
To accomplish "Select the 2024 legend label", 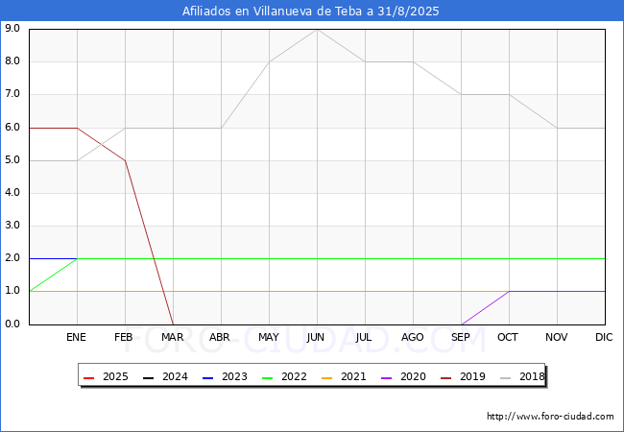I will [175, 376].
